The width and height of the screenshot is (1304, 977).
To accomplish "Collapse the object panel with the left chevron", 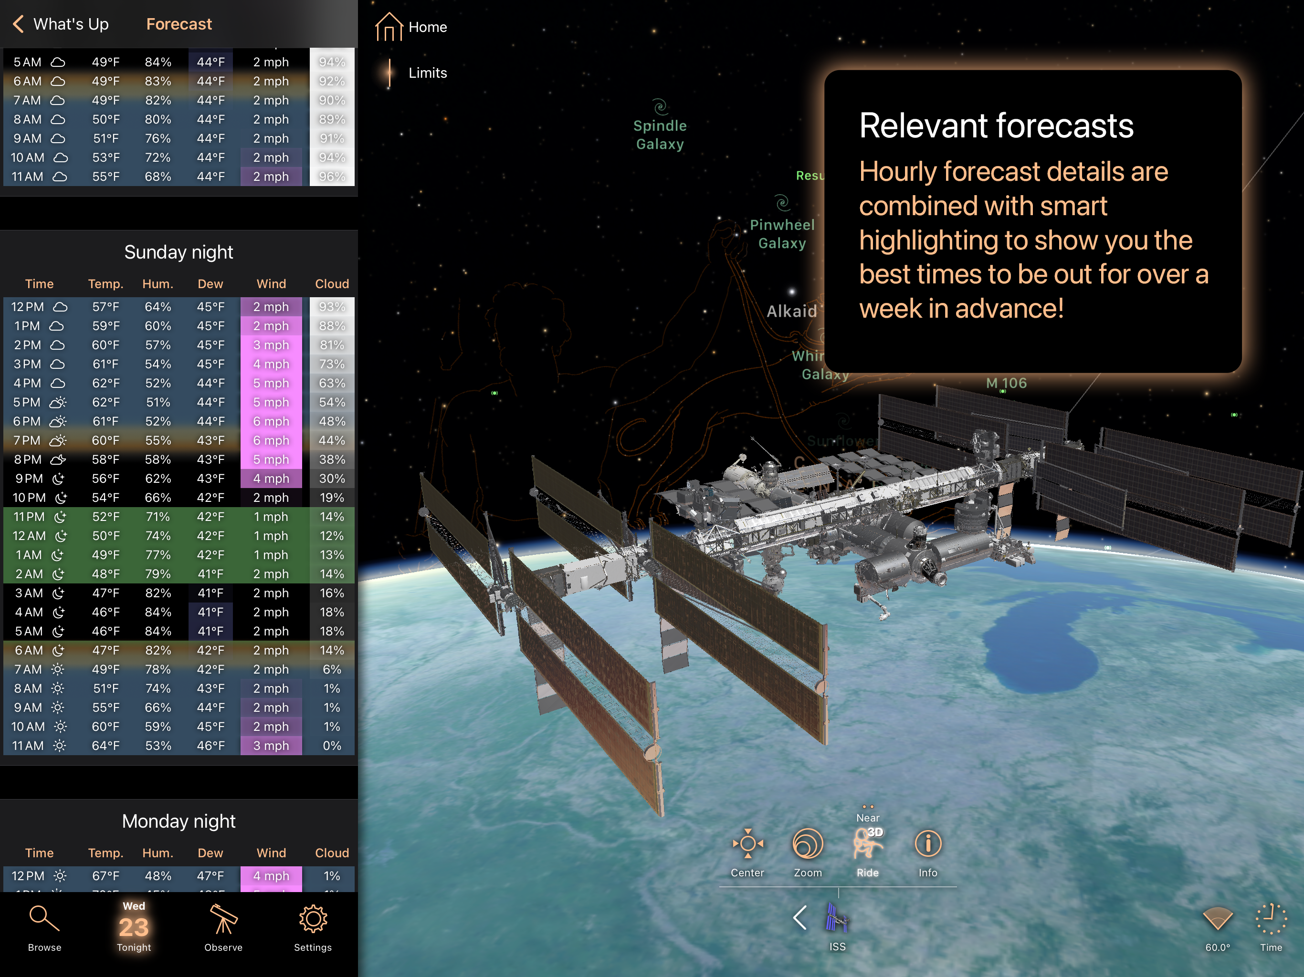I will tap(799, 917).
